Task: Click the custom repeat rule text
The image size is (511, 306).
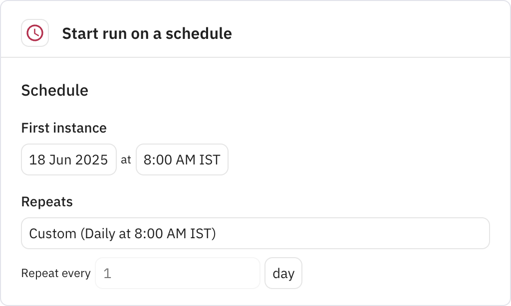Action: (122, 233)
